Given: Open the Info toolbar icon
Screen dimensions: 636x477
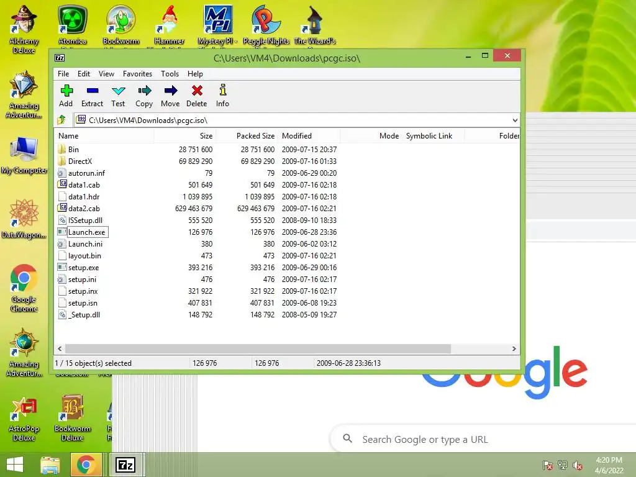Looking at the screenshot, I should click(222, 96).
